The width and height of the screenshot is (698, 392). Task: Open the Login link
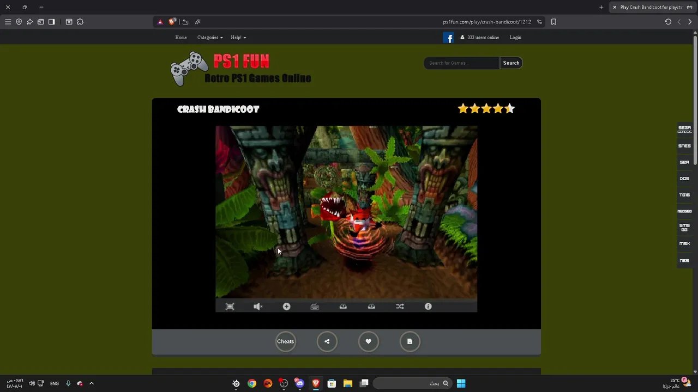[515, 38]
